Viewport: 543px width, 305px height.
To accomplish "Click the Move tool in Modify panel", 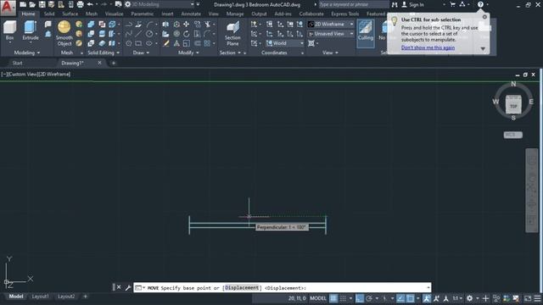I will [x=187, y=25].
